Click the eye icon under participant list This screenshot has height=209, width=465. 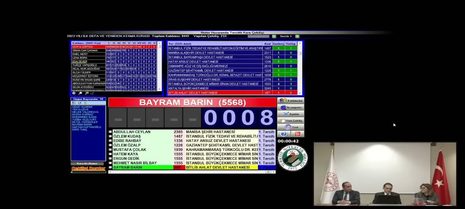[74, 93]
